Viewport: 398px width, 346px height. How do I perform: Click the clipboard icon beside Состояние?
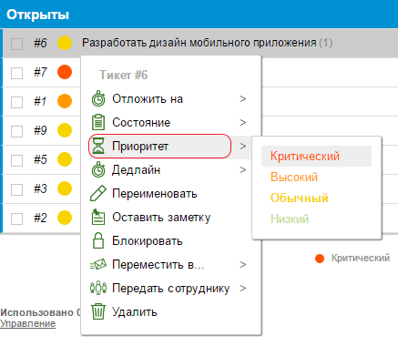pos(98,122)
